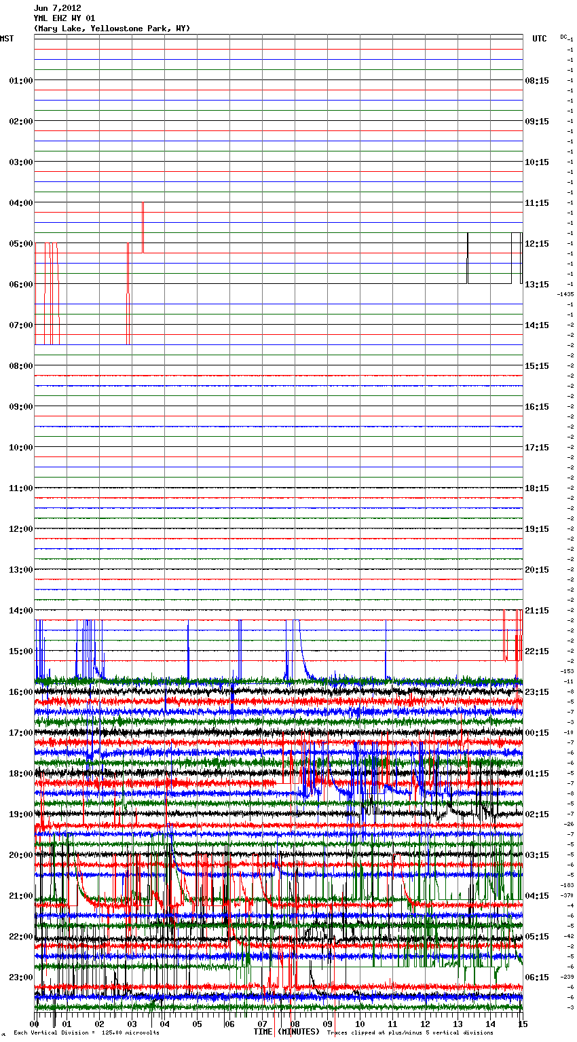Click the UTC time label '08:15'
The width and height of the screenshot is (577, 1042).
pos(537,81)
